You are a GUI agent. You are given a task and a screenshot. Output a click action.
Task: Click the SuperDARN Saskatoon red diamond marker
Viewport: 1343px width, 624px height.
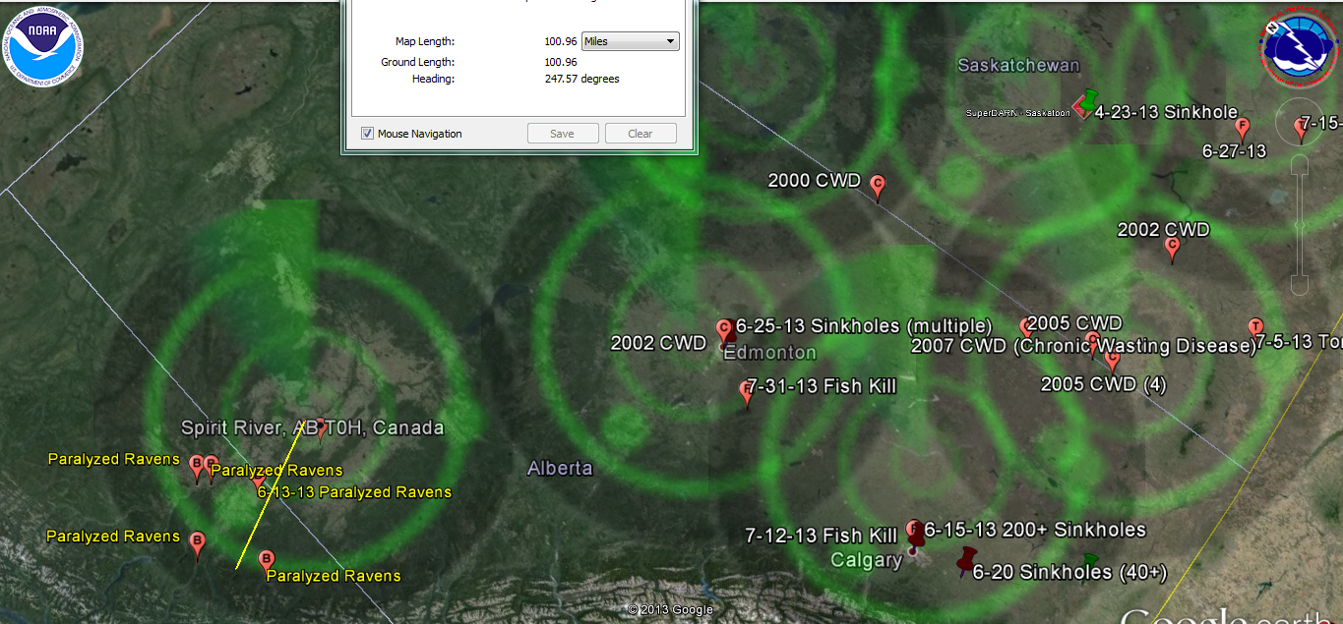[x=1079, y=112]
